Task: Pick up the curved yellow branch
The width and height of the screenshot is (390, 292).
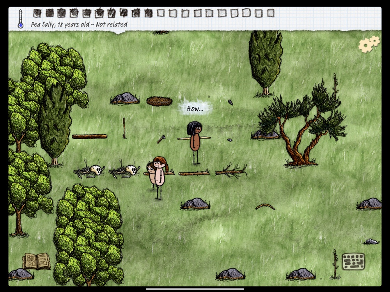Action: [x=265, y=207]
